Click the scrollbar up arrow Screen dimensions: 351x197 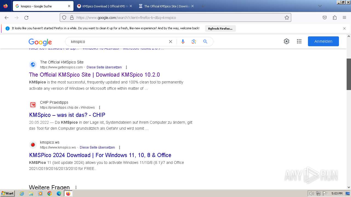coord(349,36)
